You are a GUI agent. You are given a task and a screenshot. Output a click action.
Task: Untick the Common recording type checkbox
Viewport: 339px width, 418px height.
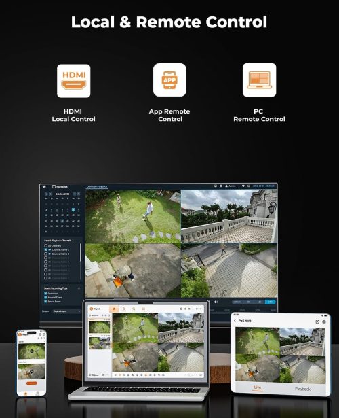[45, 293]
